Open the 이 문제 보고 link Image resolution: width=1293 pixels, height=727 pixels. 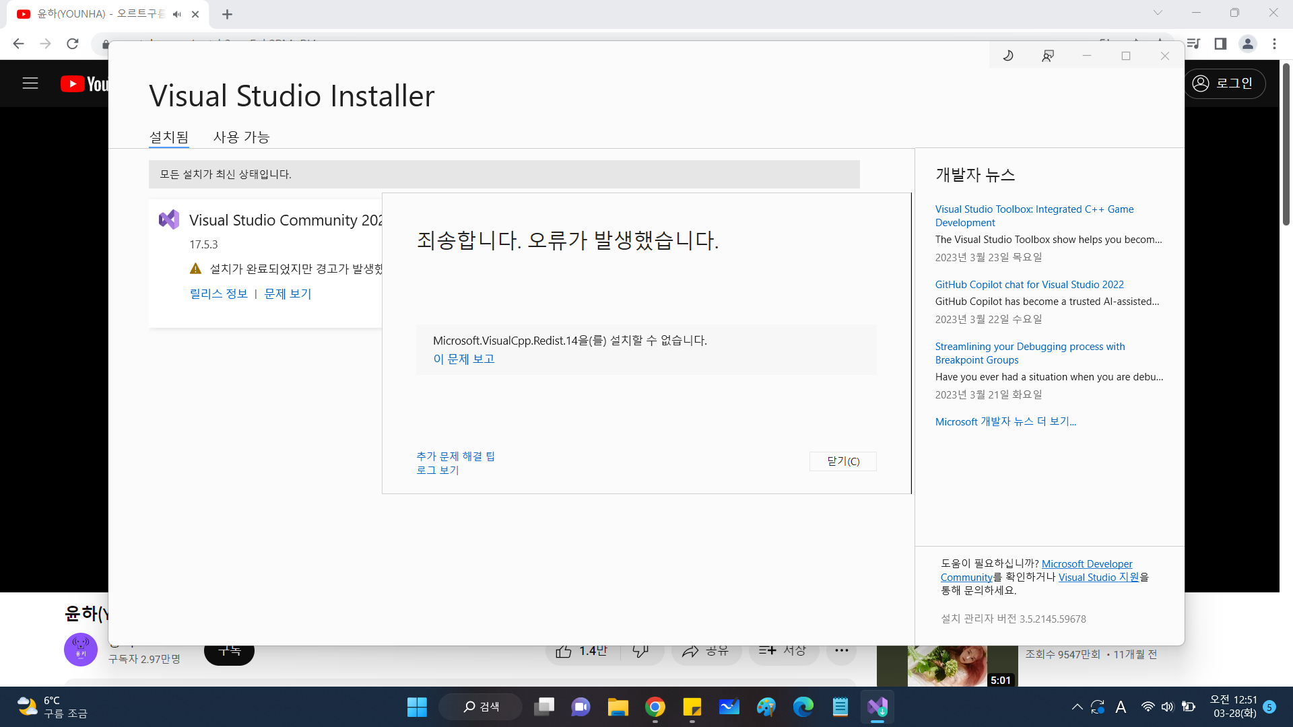click(x=463, y=359)
